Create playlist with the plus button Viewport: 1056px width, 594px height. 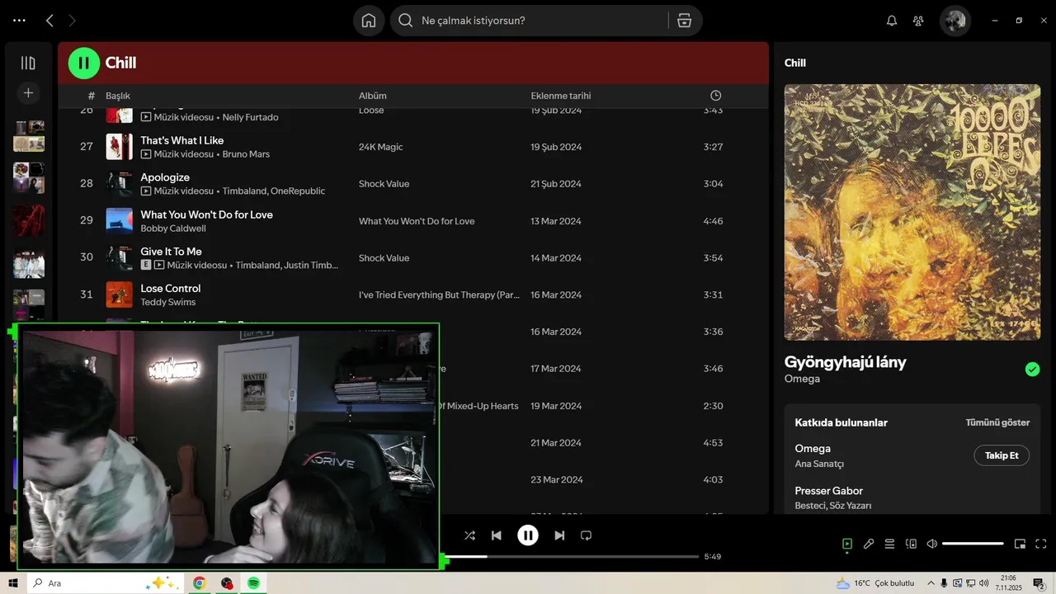click(x=28, y=93)
